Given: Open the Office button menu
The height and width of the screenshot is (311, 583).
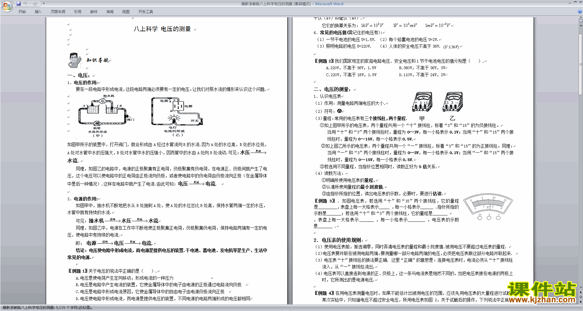Looking at the screenshot, I should point(7,6).
